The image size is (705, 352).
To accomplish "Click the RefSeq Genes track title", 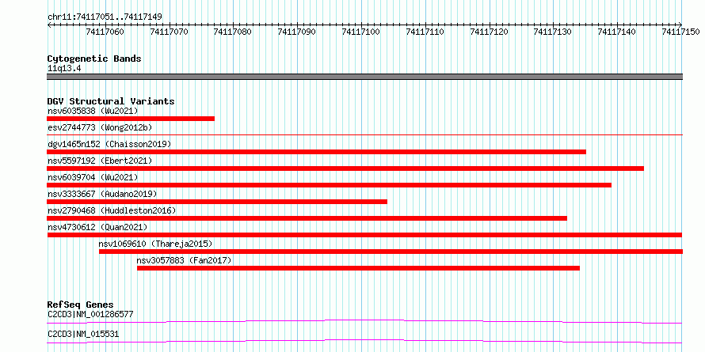I will coord(80,305).
